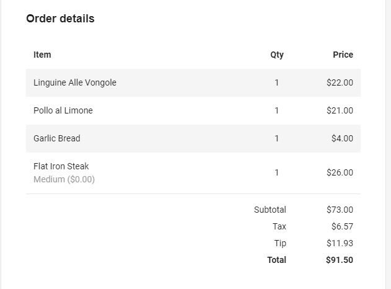
Task: Click the Tax label
Action: tap(279, 226)
